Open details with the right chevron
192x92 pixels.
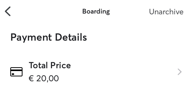click(x=179, y=72)
